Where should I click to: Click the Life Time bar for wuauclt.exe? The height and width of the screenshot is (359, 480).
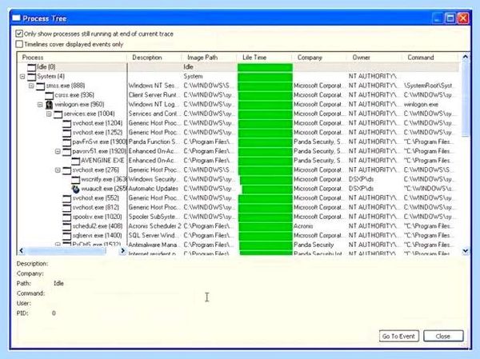click(267, 189)
